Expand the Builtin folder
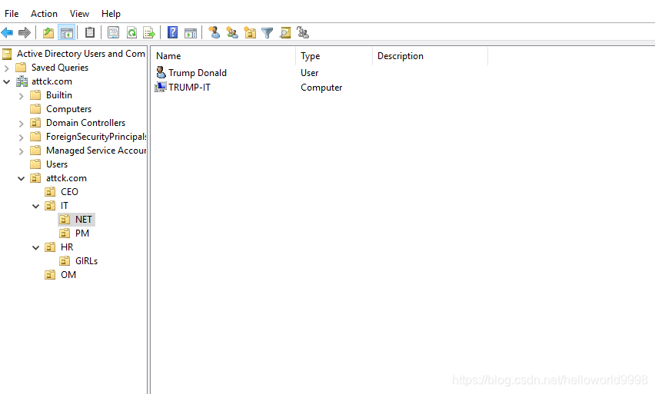This screenshot has height=394, width=655. [21, 95]
